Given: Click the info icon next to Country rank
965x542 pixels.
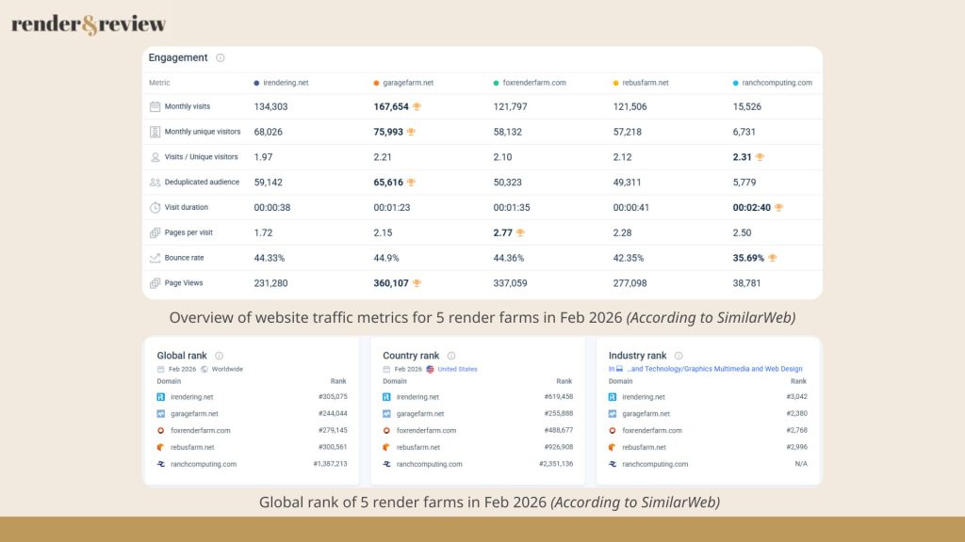Looking at the screenshot, I should coord(451,356).
